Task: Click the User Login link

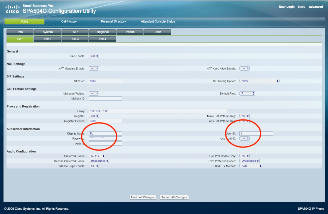Action: click(x=287, y=7)
